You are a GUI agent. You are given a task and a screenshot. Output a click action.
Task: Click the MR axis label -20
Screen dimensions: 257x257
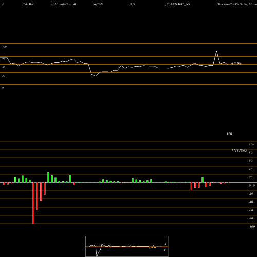click(x=251, y=194)
